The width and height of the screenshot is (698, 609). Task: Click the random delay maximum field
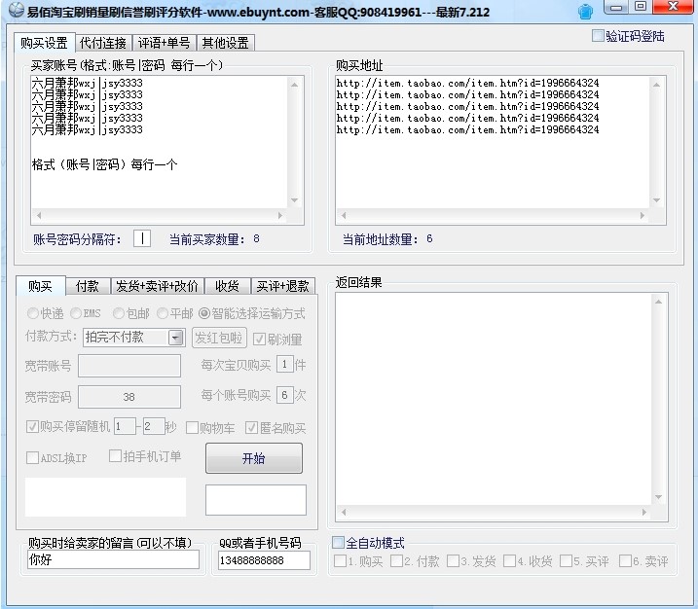[154, 426]
